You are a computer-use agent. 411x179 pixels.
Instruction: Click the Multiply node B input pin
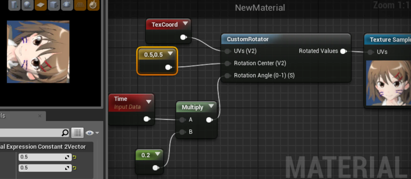(x=182, y=132)
